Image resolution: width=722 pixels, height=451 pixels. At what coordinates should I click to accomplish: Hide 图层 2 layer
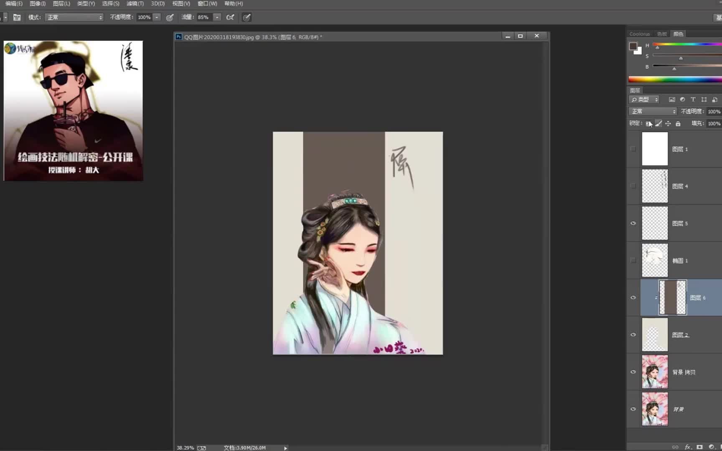tap(633, 335)
